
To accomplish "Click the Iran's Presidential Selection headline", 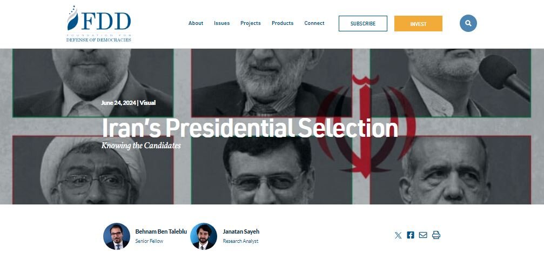I will 250,128.
